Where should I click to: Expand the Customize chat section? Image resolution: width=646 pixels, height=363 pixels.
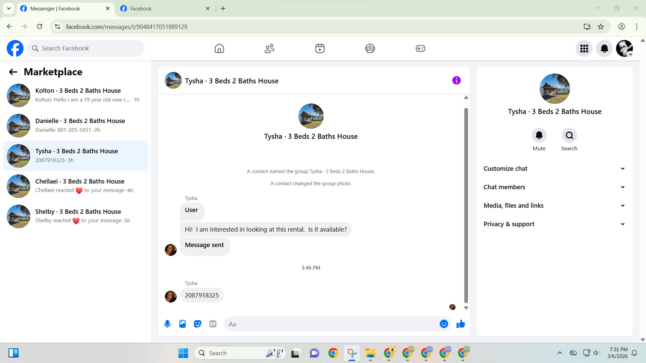click(x=554, y=169)
